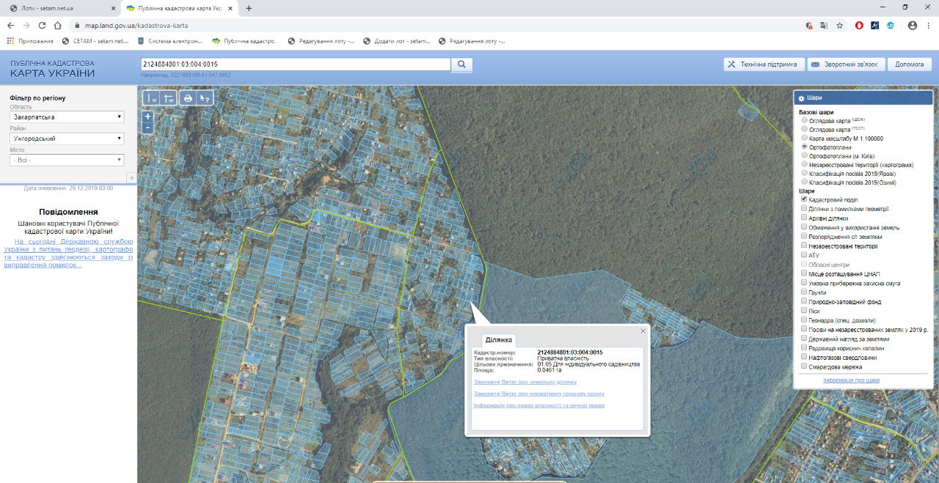Open the Технічна підтримка button
939x483 pixels.
tap(764, 64)
